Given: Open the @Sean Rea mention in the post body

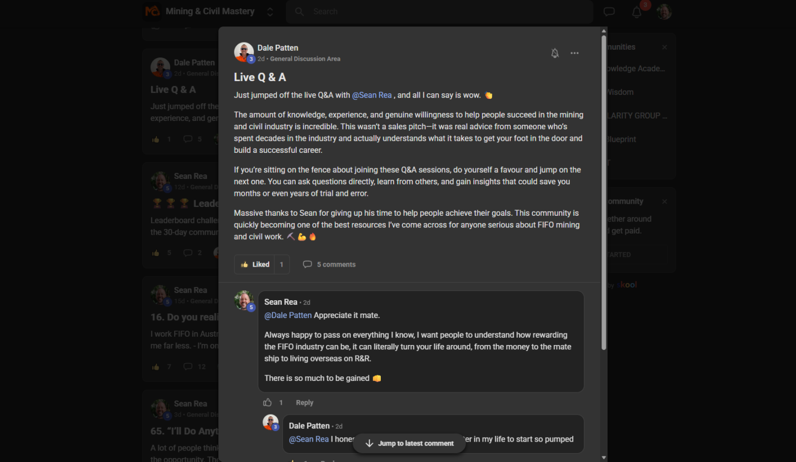Looking at the screenshot, I should [x=372, y=95].
